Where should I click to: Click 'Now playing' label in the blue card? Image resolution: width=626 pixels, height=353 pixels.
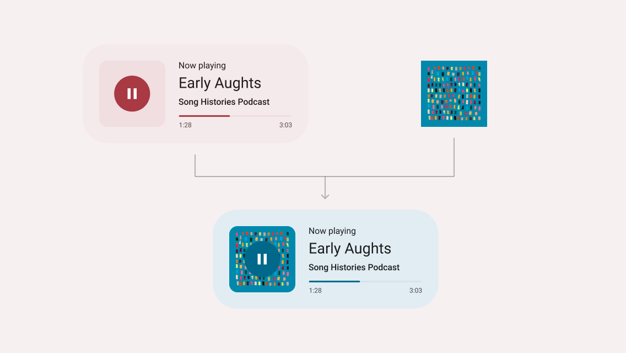[332, 231]
